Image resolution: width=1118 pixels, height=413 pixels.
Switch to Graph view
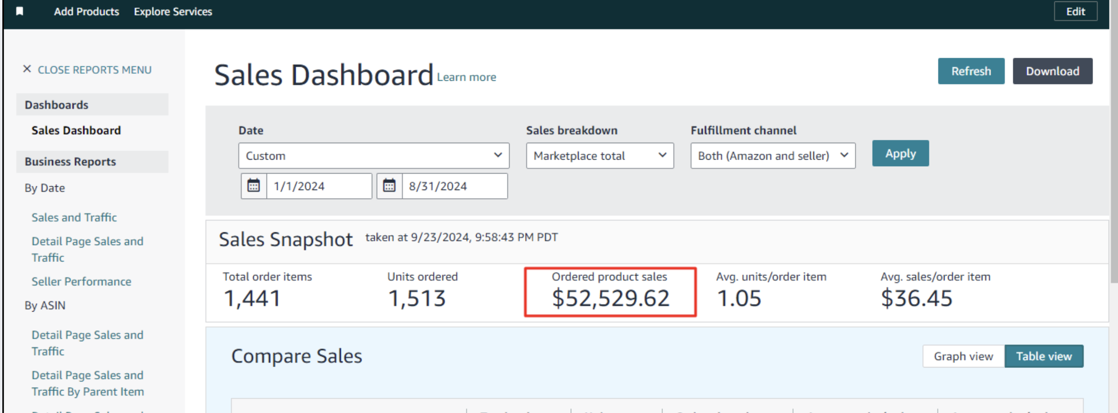tap(963, 356)
